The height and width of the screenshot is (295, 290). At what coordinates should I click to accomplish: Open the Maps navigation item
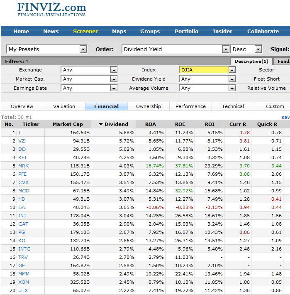[119, 32]
